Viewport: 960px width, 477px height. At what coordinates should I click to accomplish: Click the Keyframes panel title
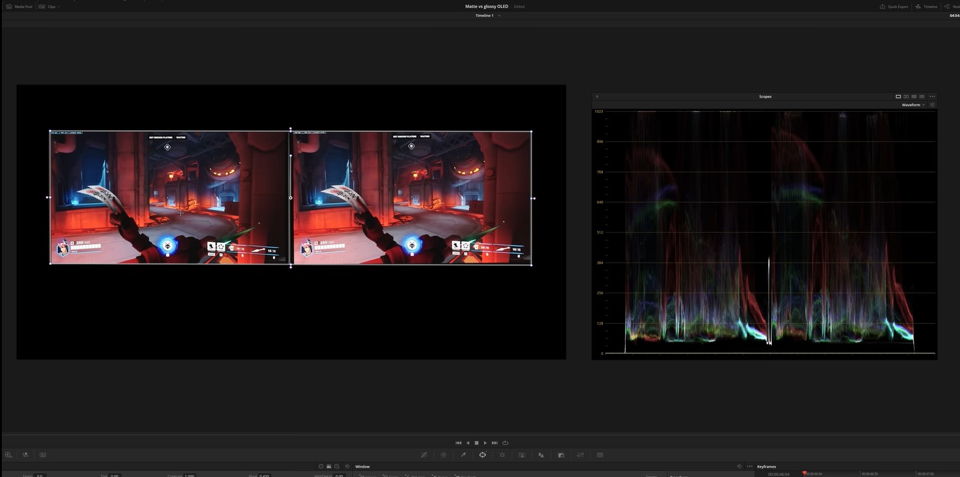pos(766,467)
